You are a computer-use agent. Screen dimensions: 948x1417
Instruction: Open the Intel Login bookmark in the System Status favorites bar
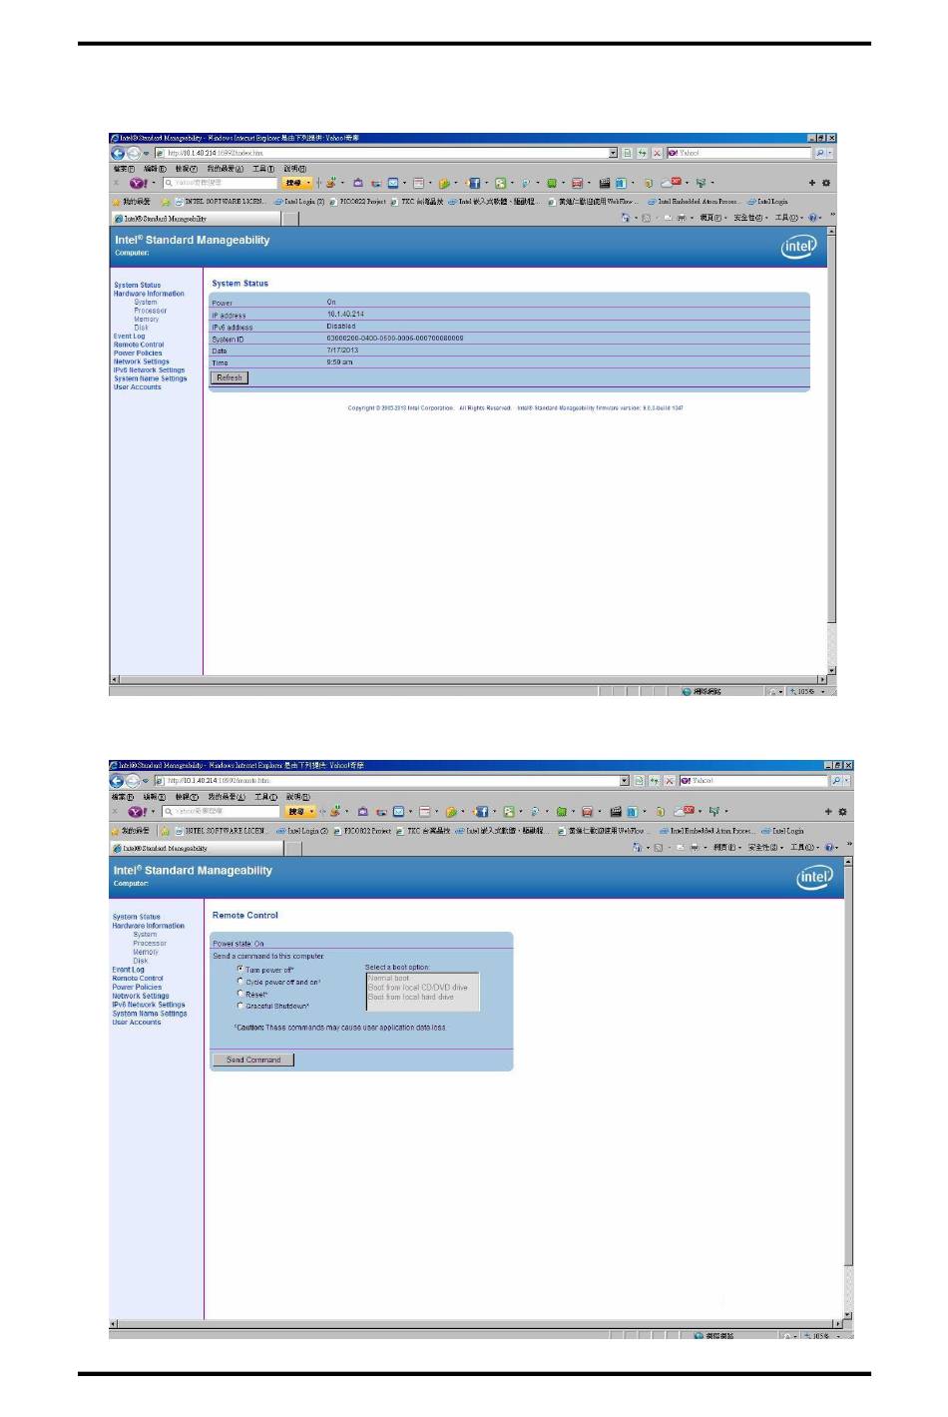tap(768, 201)
